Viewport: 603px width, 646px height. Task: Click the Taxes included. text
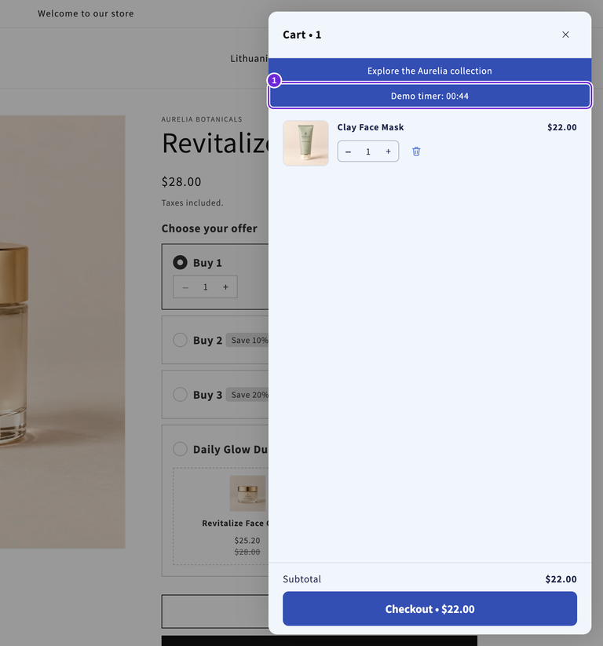pos(192,203)
